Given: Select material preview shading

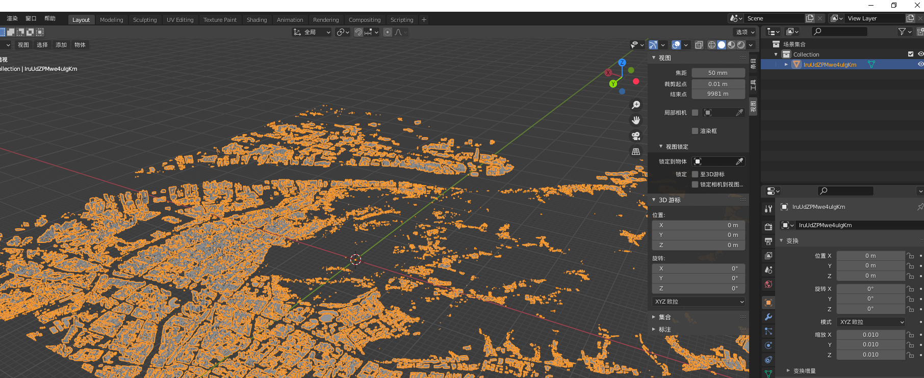Looking at the screenshot, I should [x=731, y=45].
